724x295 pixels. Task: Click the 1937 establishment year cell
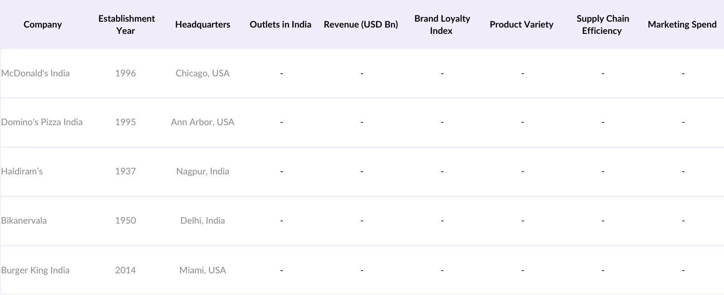coord(125,171)
